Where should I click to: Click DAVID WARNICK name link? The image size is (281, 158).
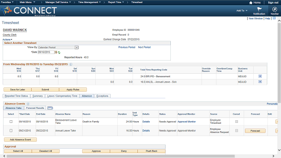[x=15, y=30]
